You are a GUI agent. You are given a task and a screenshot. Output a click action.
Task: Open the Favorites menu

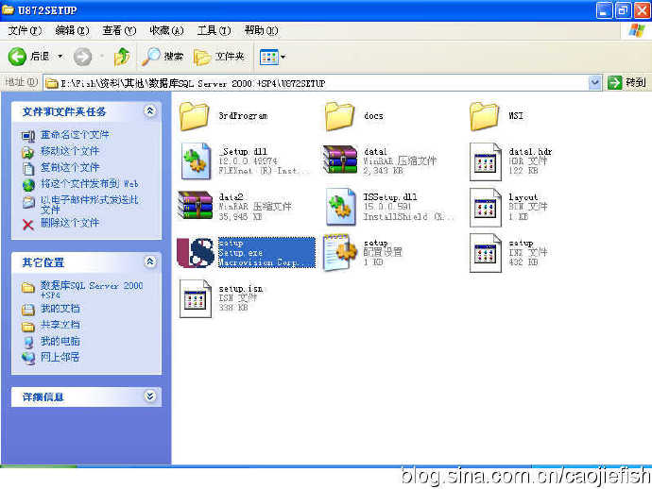[x=166, y=30]
